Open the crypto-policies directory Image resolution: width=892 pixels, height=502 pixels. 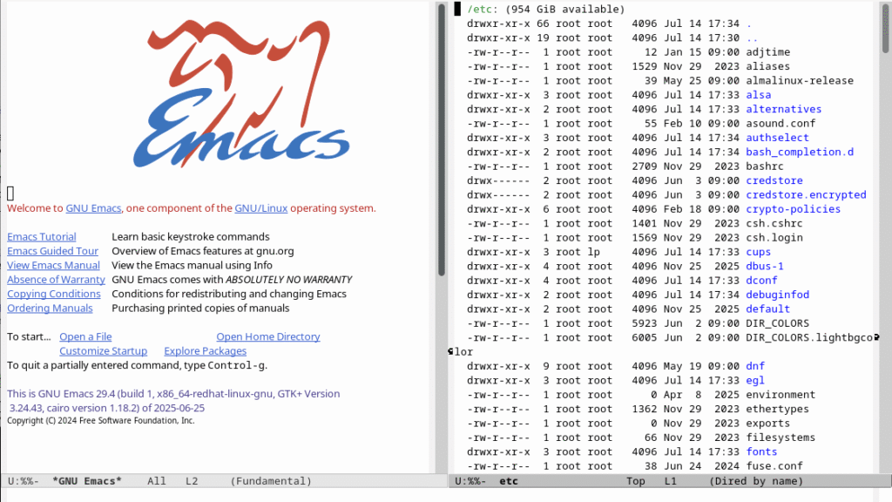pos(793,209)
